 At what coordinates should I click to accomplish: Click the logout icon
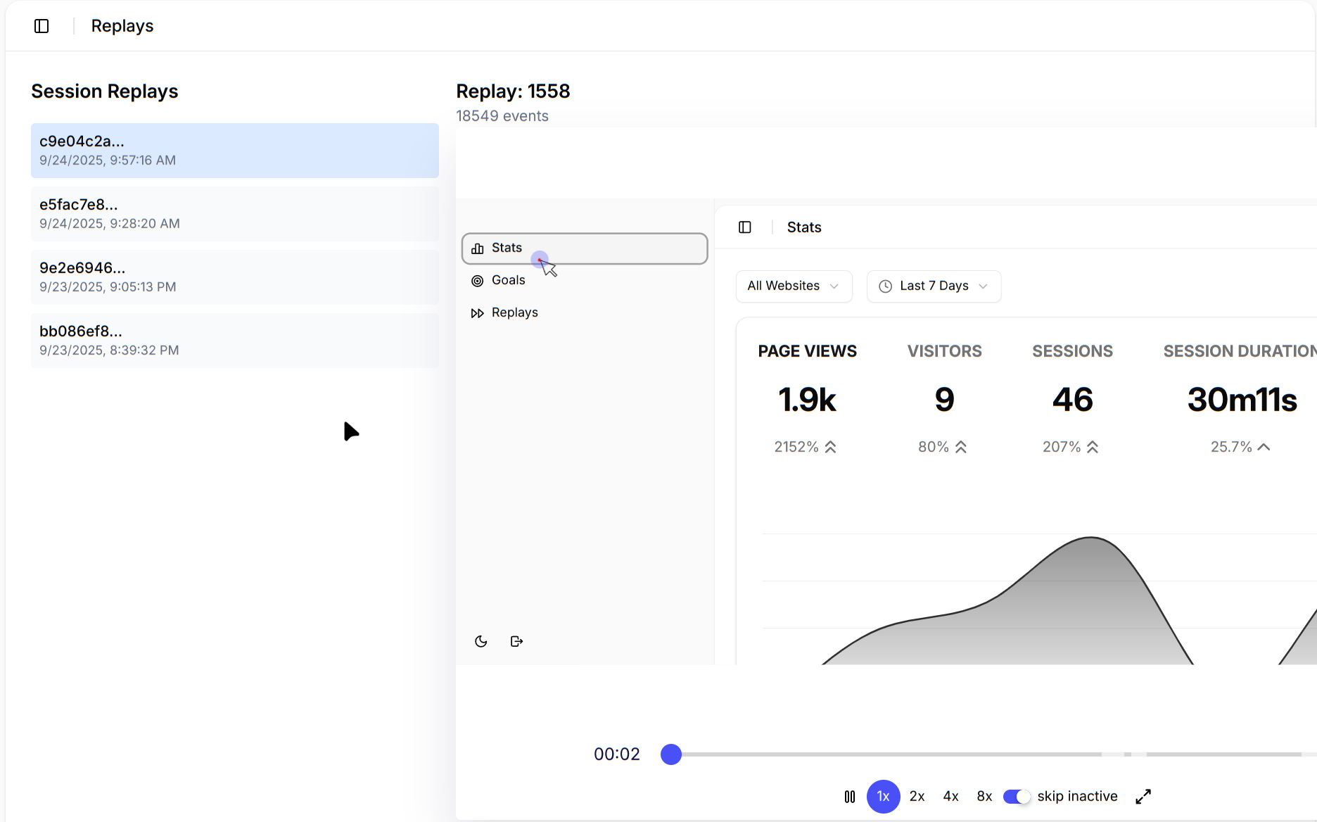coord(516,641)
